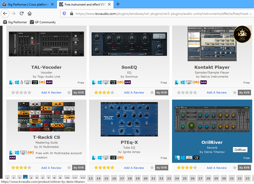Image resolution: width=254 pixels, height=184 pixels.
Task: Open Gig Performer bookmark
Action: click(x=15, y=22)
